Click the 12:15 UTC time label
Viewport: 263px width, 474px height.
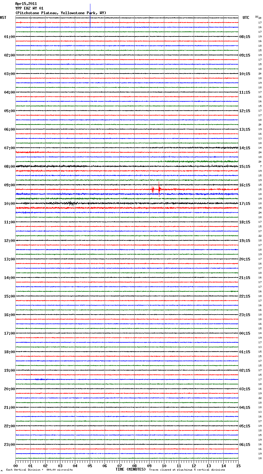point(245,111)
